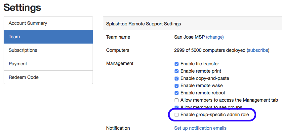
Task: Click the Notification row label
Action: click(118, 128)
